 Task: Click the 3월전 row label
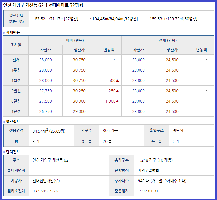tap(16, 91)
